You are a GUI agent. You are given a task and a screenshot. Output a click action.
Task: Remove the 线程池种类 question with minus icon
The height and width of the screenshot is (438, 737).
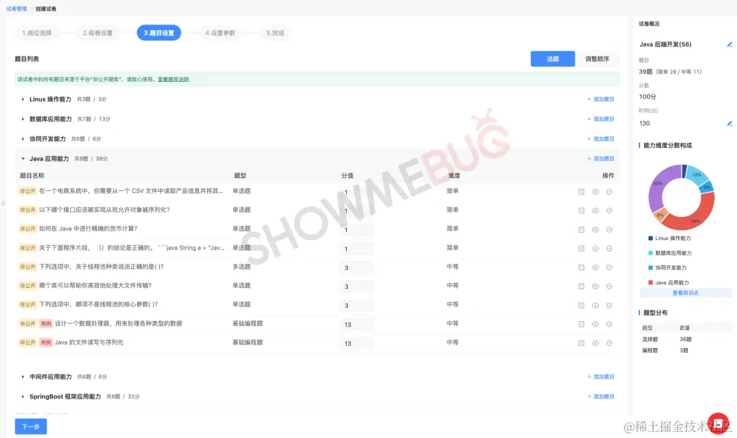tap(609, 267)
